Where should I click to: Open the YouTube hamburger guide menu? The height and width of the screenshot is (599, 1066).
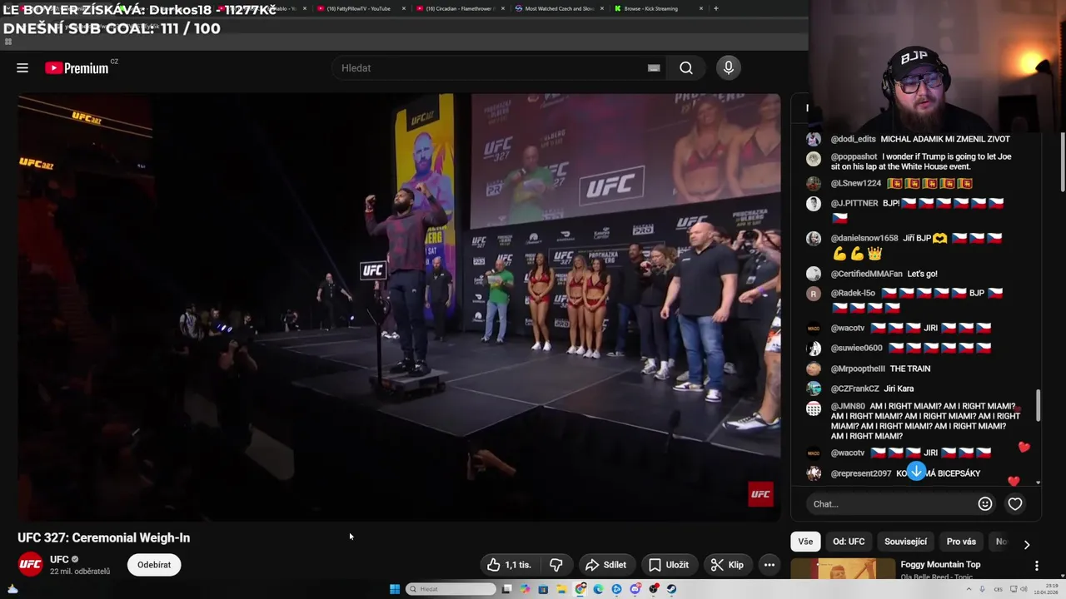[x=22, y=68]
